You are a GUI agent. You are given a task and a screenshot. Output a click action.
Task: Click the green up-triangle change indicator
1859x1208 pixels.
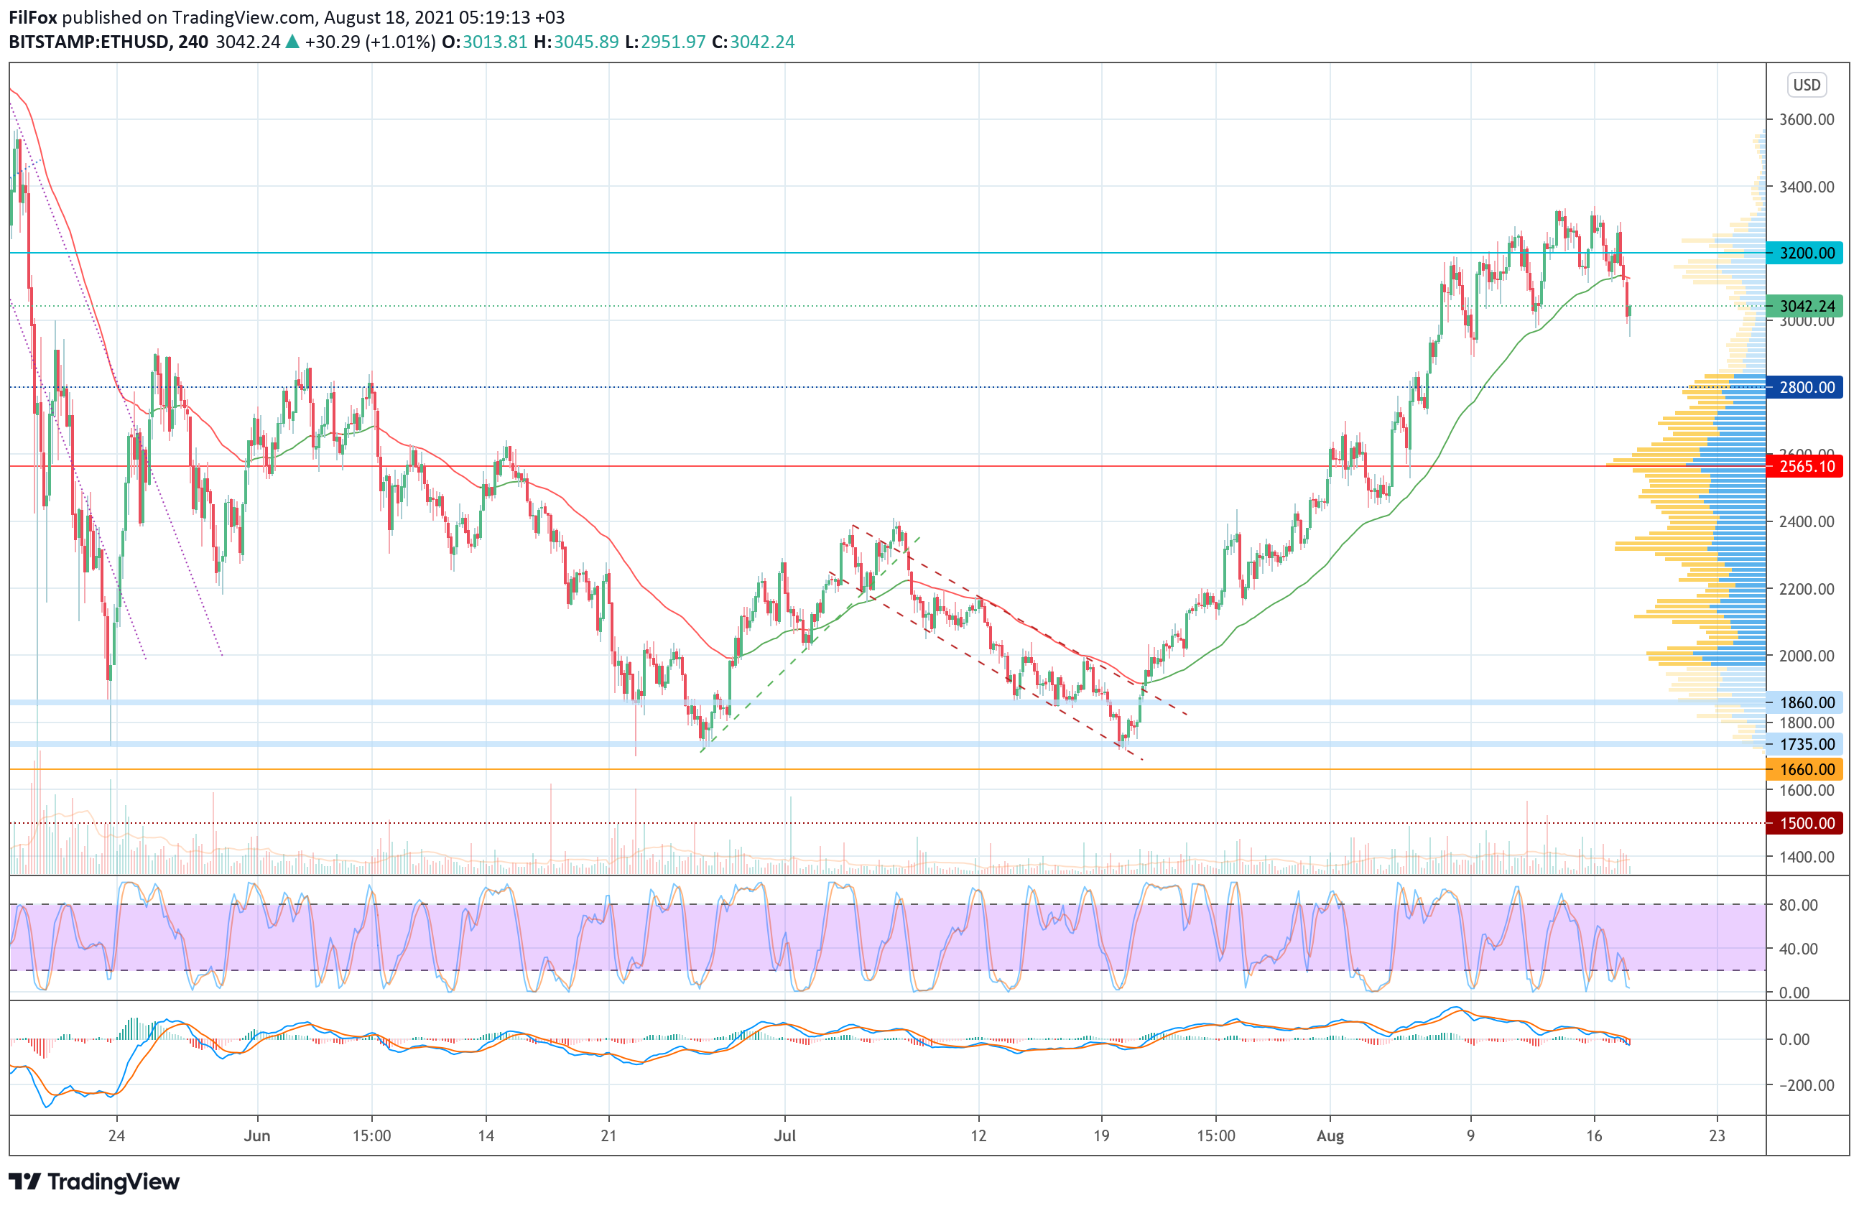click(x=292, y=42)
